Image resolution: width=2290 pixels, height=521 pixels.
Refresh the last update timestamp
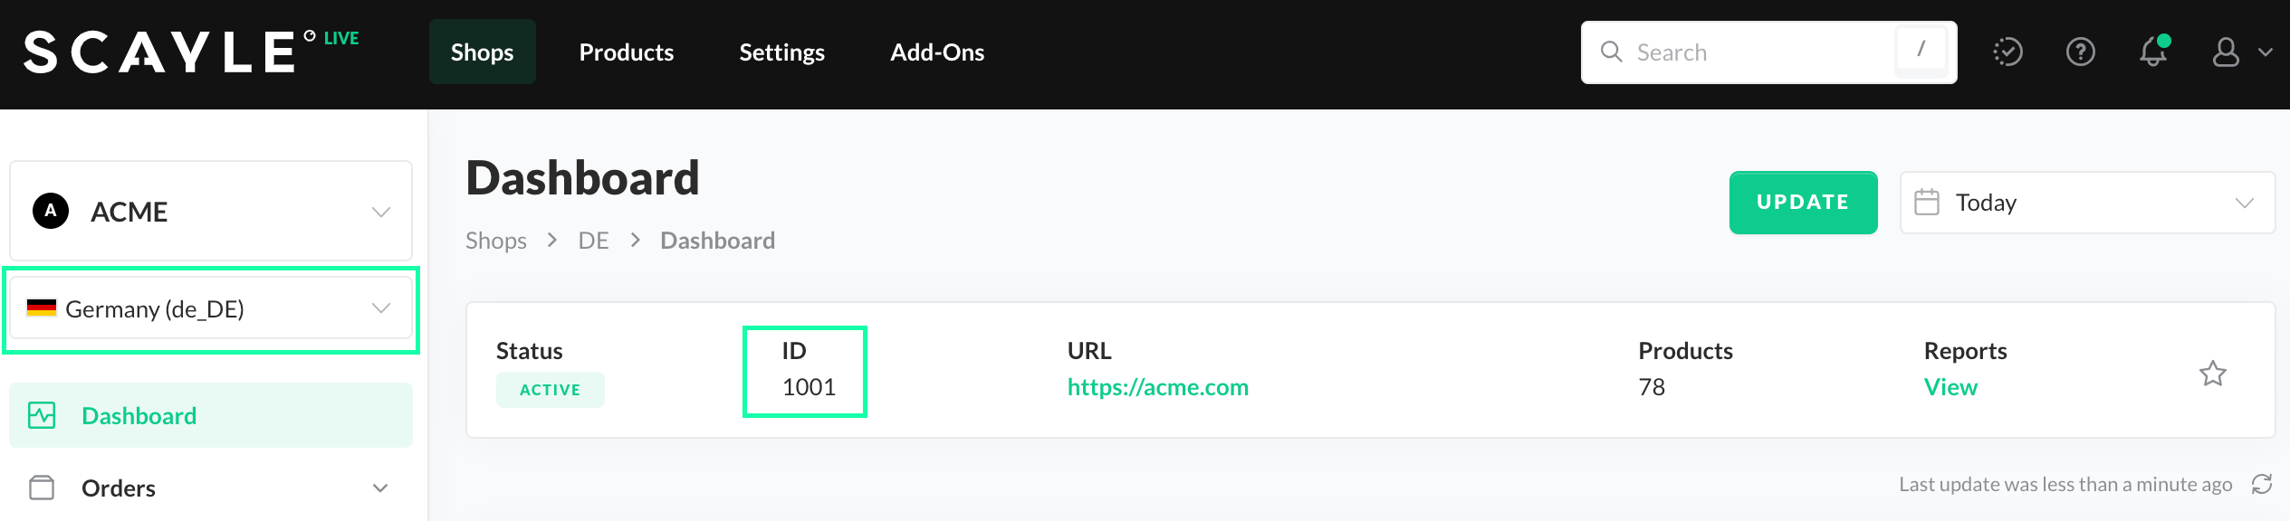[x=2262, y=484]
